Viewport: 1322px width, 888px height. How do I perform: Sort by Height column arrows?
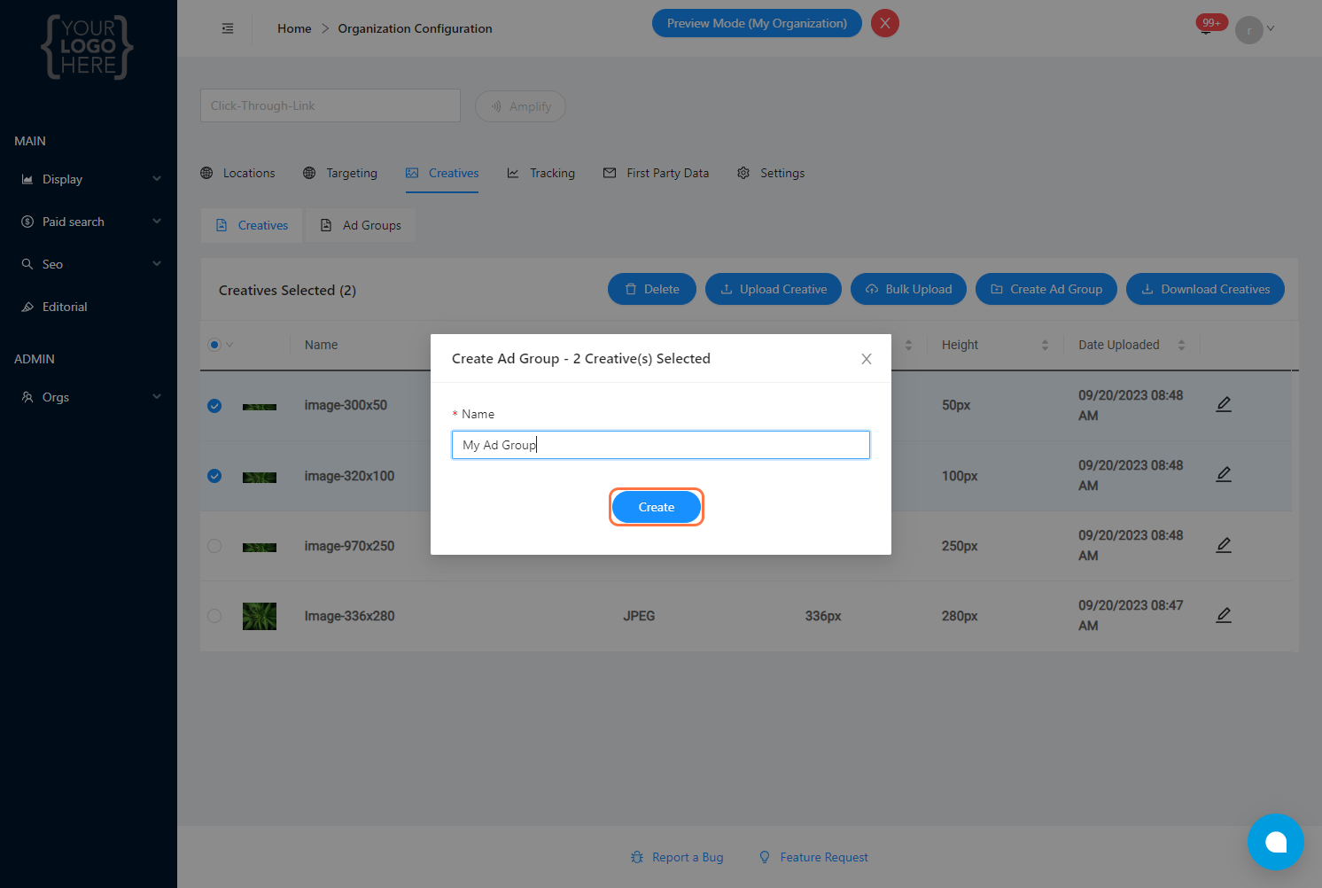point(1045,345)
